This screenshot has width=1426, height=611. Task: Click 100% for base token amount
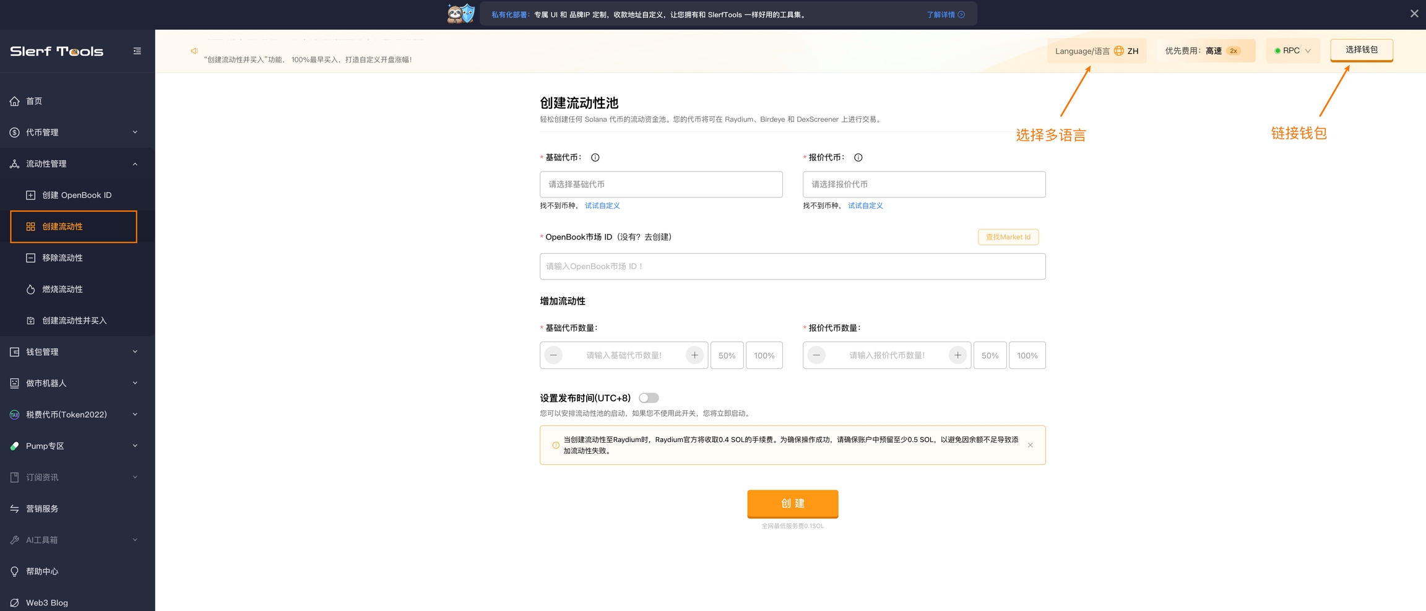[764, 355]
